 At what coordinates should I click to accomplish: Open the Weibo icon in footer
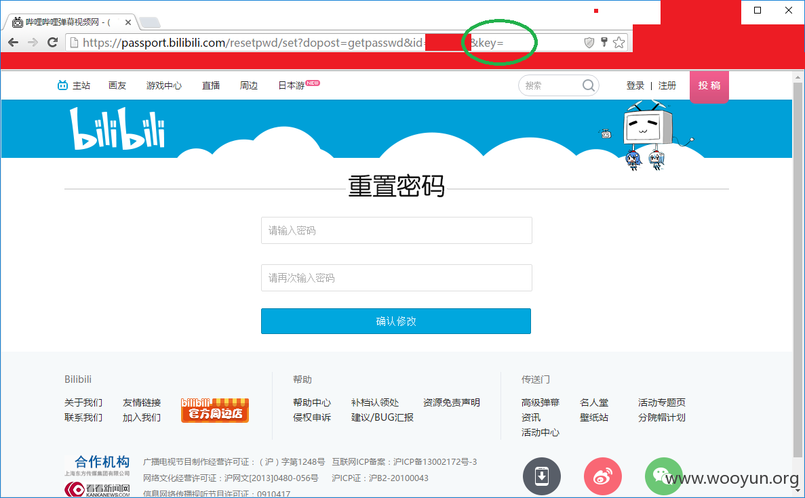(x=603, y=476)
